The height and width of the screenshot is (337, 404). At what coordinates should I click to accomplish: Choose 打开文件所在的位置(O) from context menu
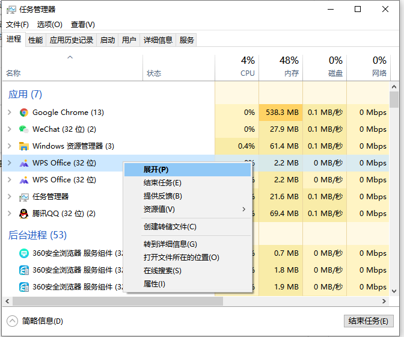[182, 258]
